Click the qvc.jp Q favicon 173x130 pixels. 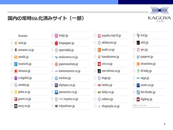click(138, 50)
